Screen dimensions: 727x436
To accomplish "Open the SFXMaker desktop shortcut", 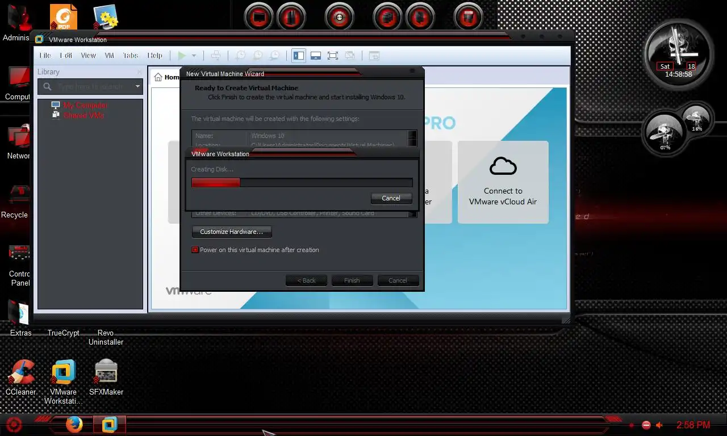I will (x=106, y=378).
